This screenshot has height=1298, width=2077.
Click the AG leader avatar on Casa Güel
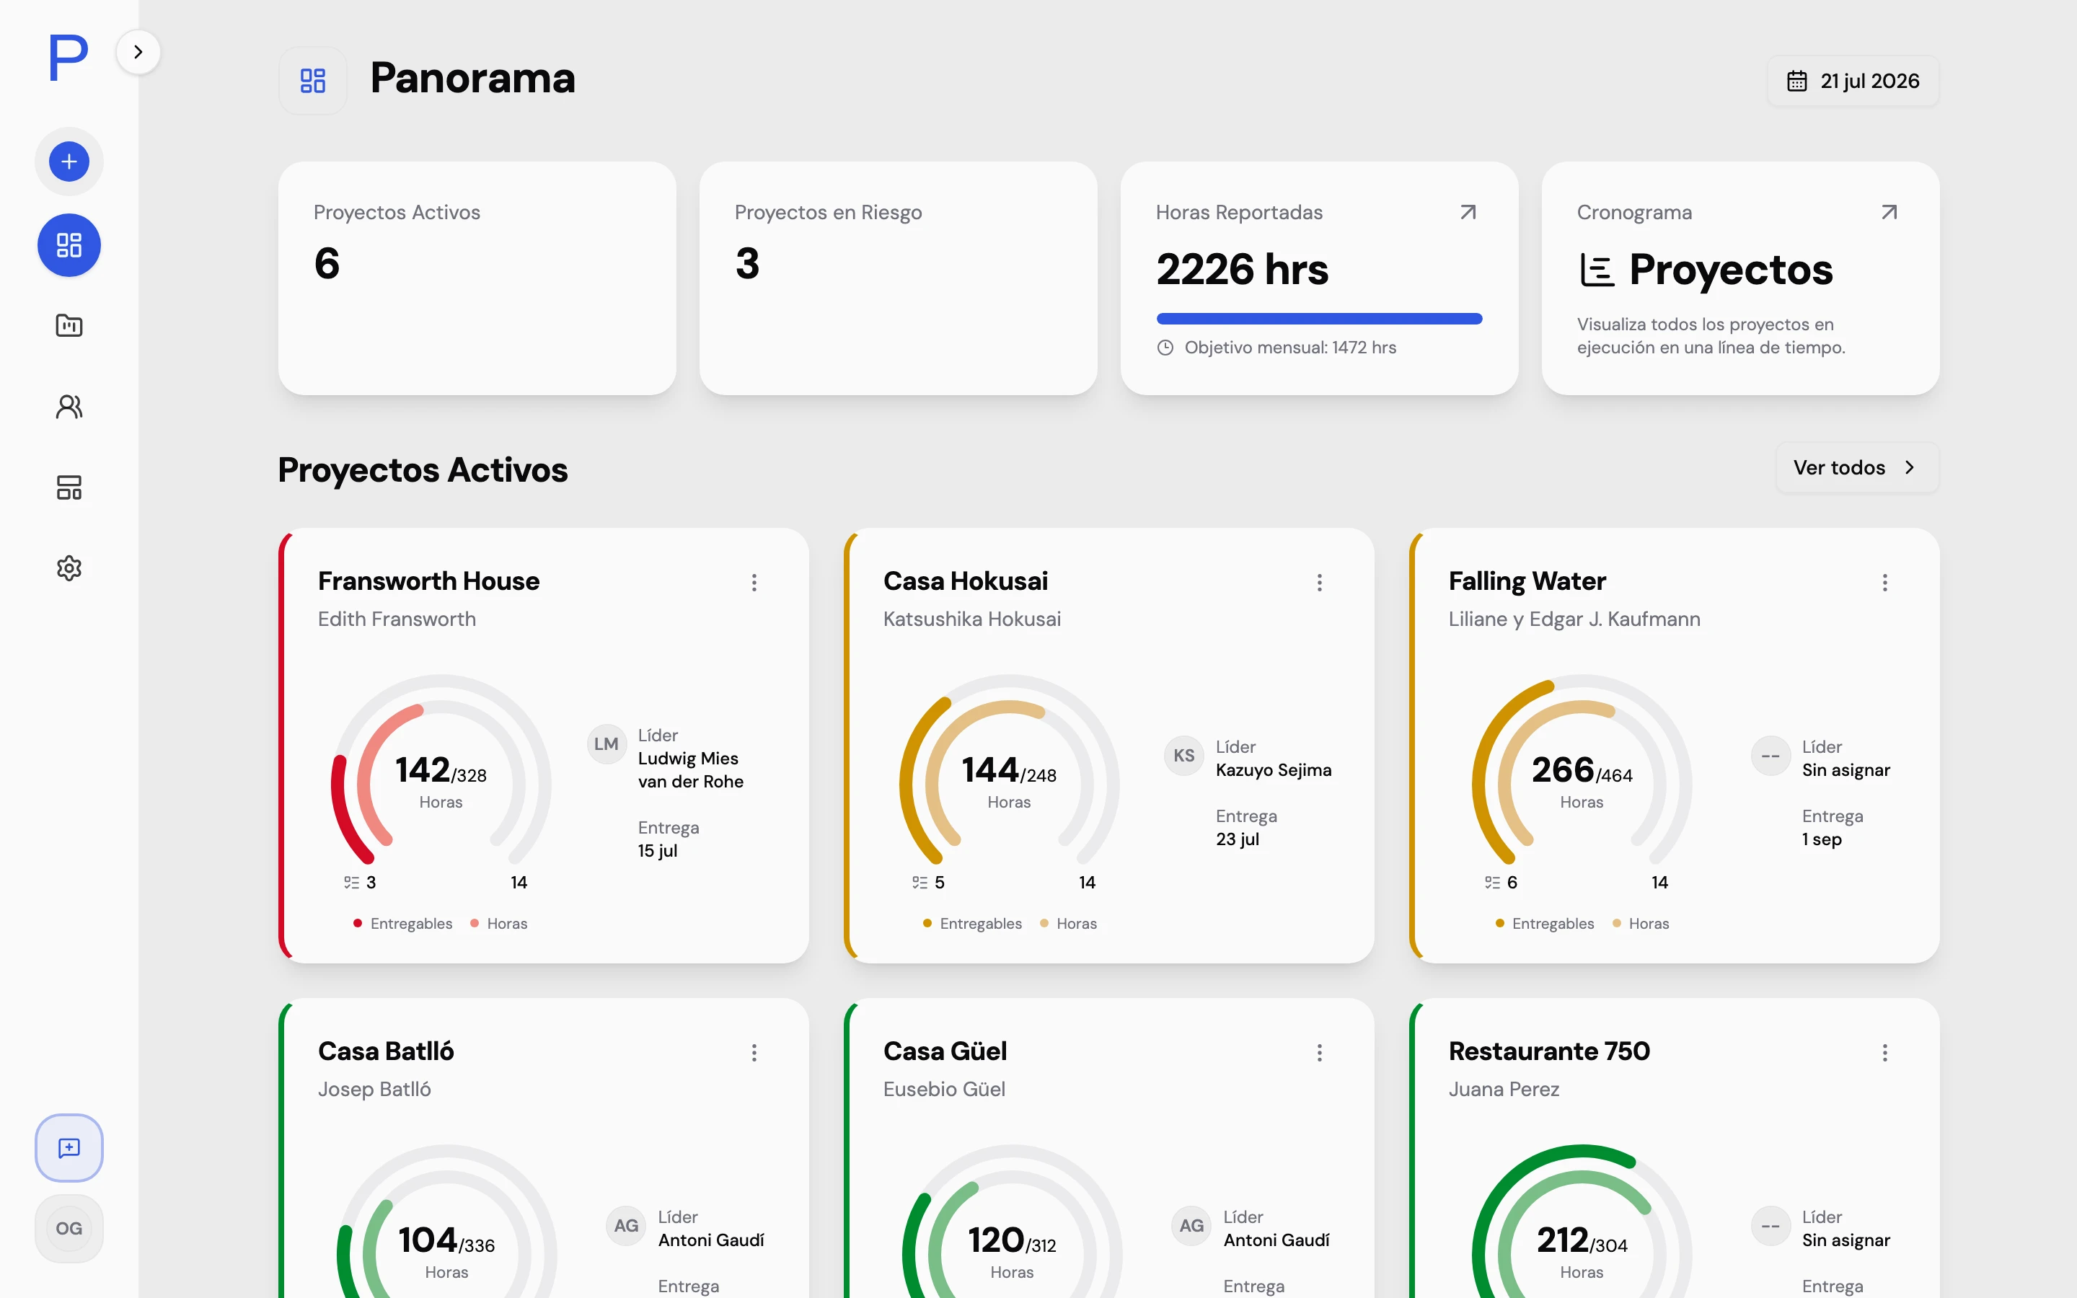pos(1192,1226)
